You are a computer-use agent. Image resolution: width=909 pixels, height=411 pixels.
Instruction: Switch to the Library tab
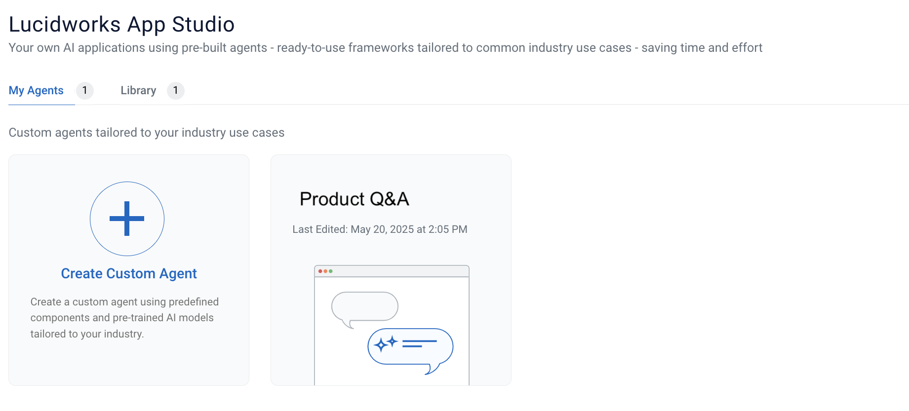[138, 90]
